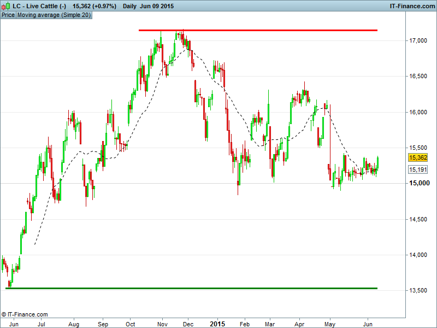
Task: Click the white 15,191 moving average tag
Action: coord(417,169)
